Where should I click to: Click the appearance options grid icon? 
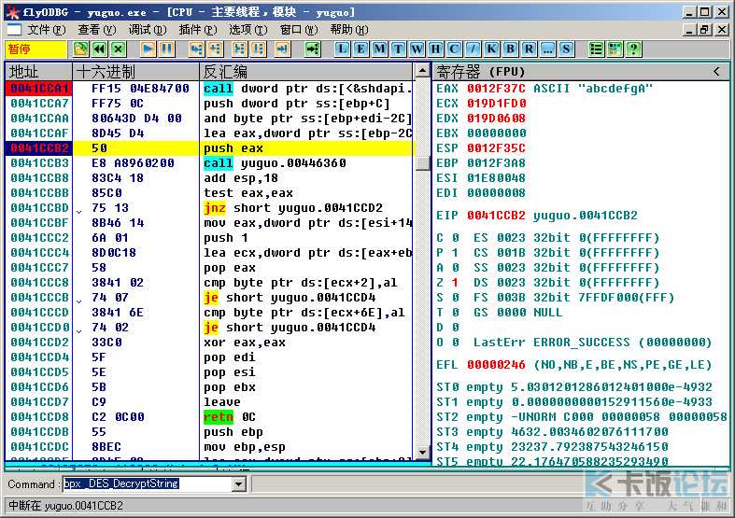click(x=615, y=49)
